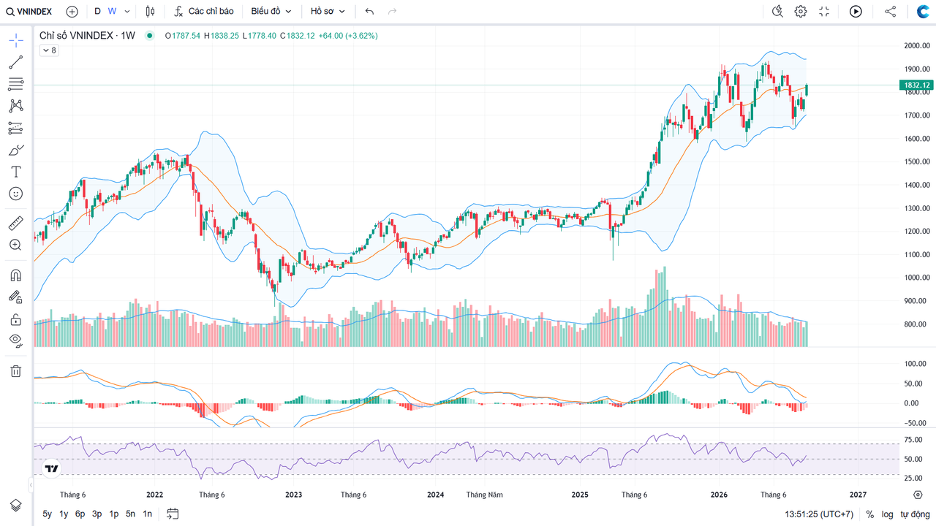Toggle the tự động auto scale
The width and height of the screenshot is (936, 526).
914,514
